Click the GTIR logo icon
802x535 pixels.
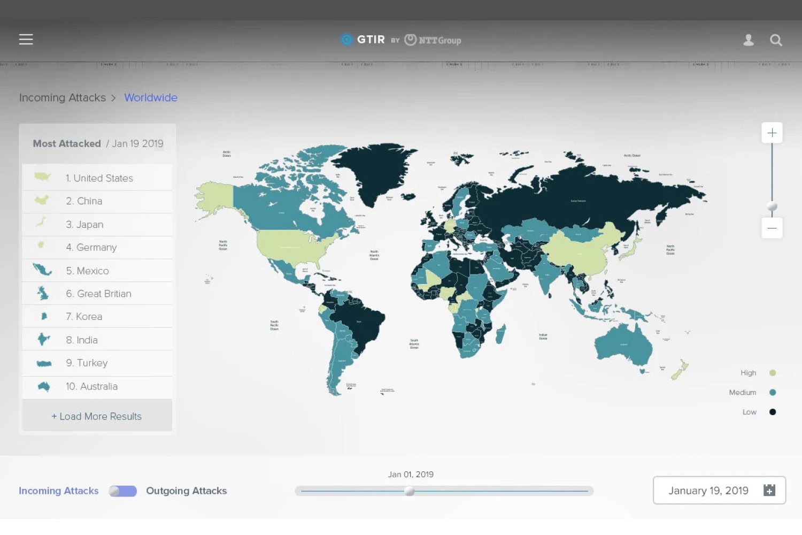346,39
